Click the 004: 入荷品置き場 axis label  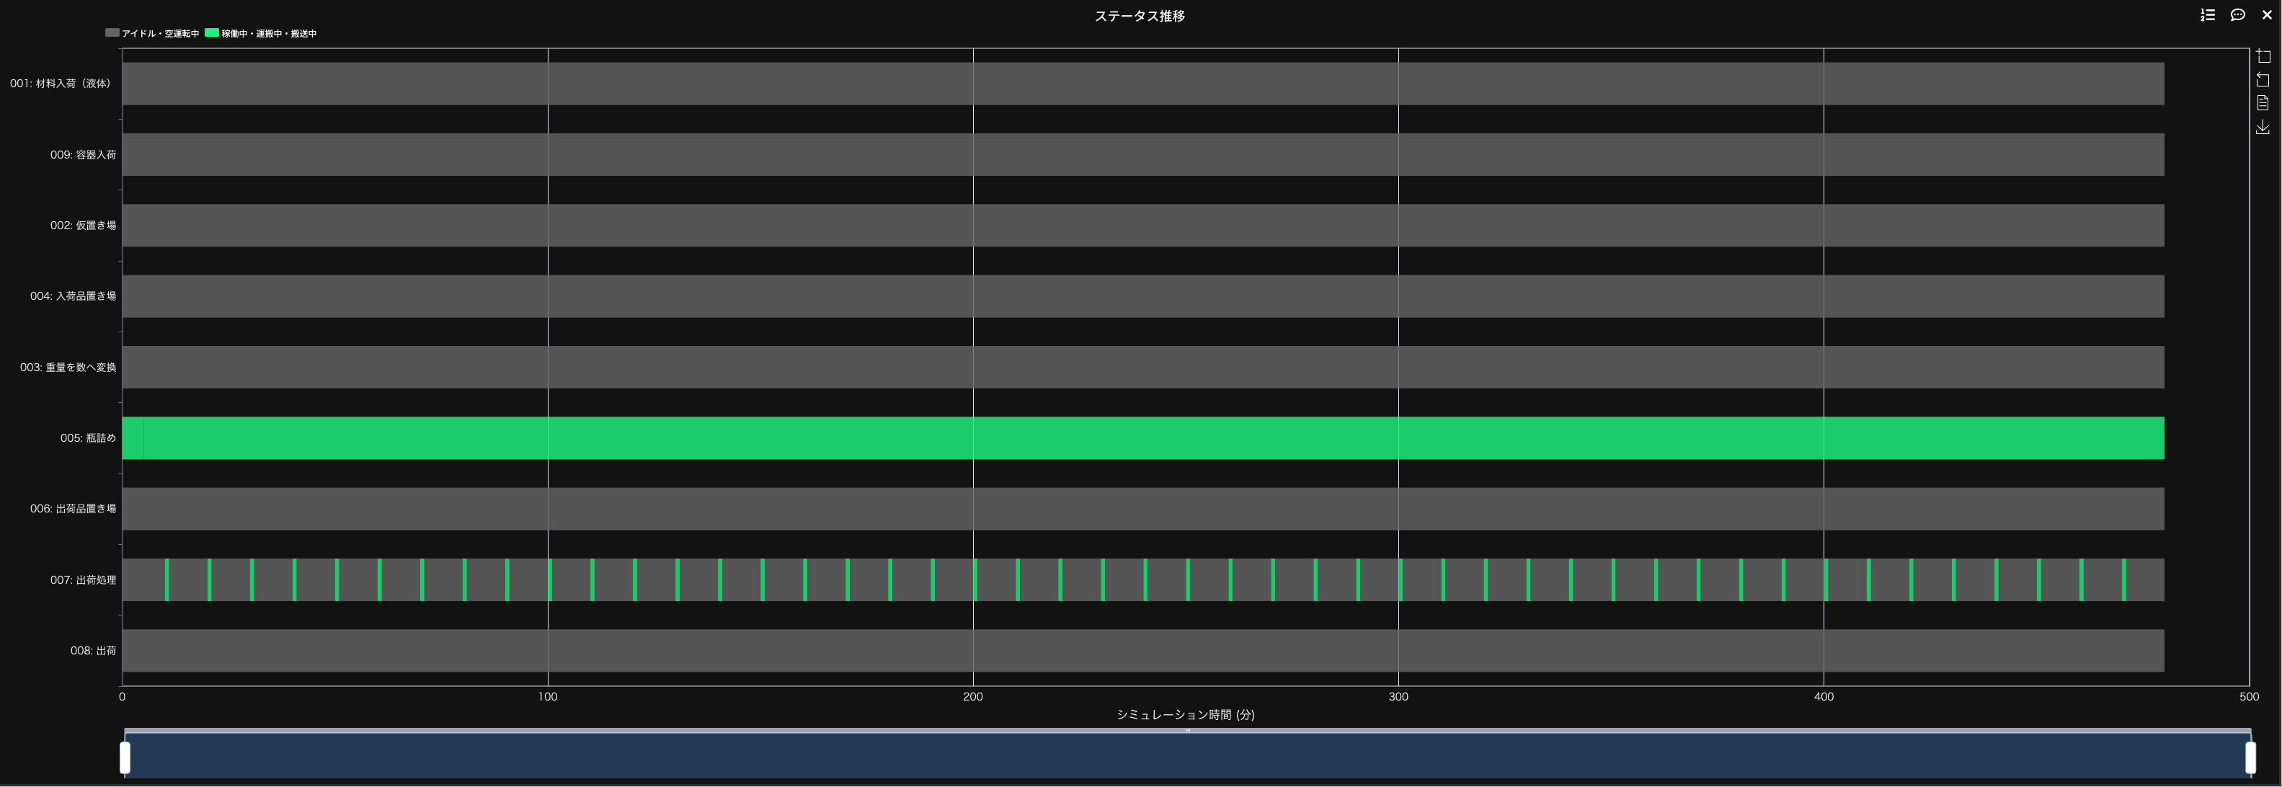pos(73,296)
